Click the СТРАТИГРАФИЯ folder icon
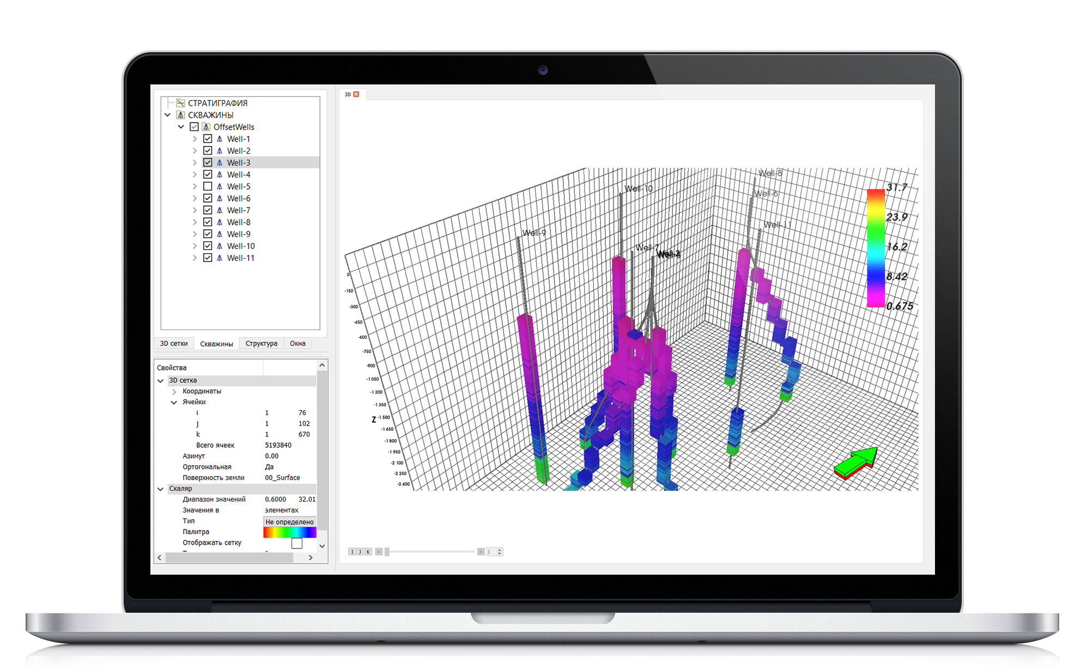The height and width of the screenshot is (670, 1087). (x=180, y=103)
